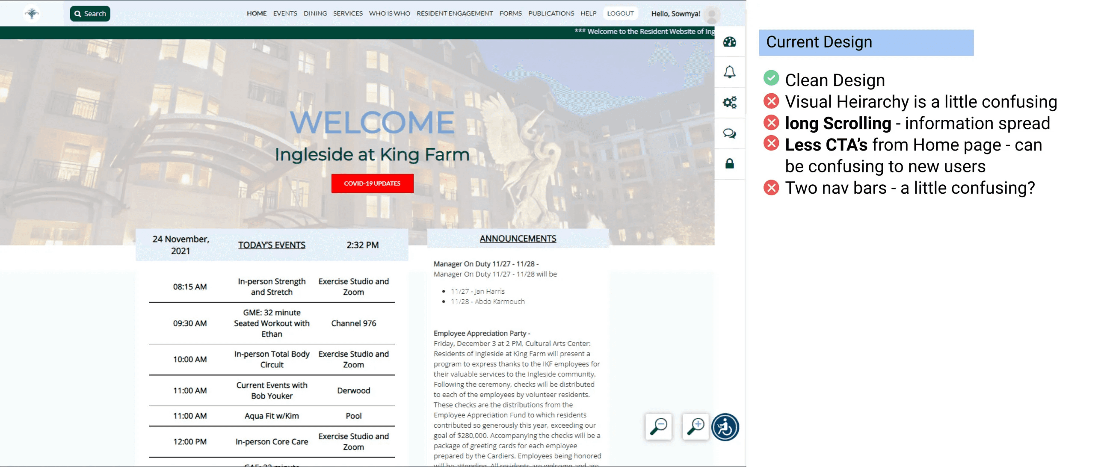Open settings gears icon in sidebar

tap(729, 103)
